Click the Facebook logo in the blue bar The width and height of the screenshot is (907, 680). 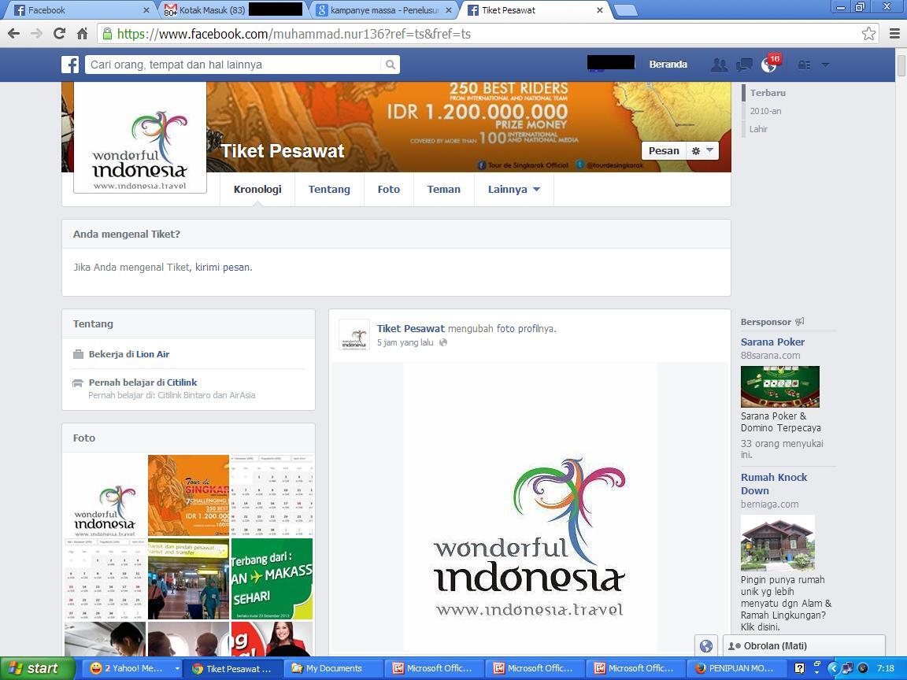pos(70,65)
